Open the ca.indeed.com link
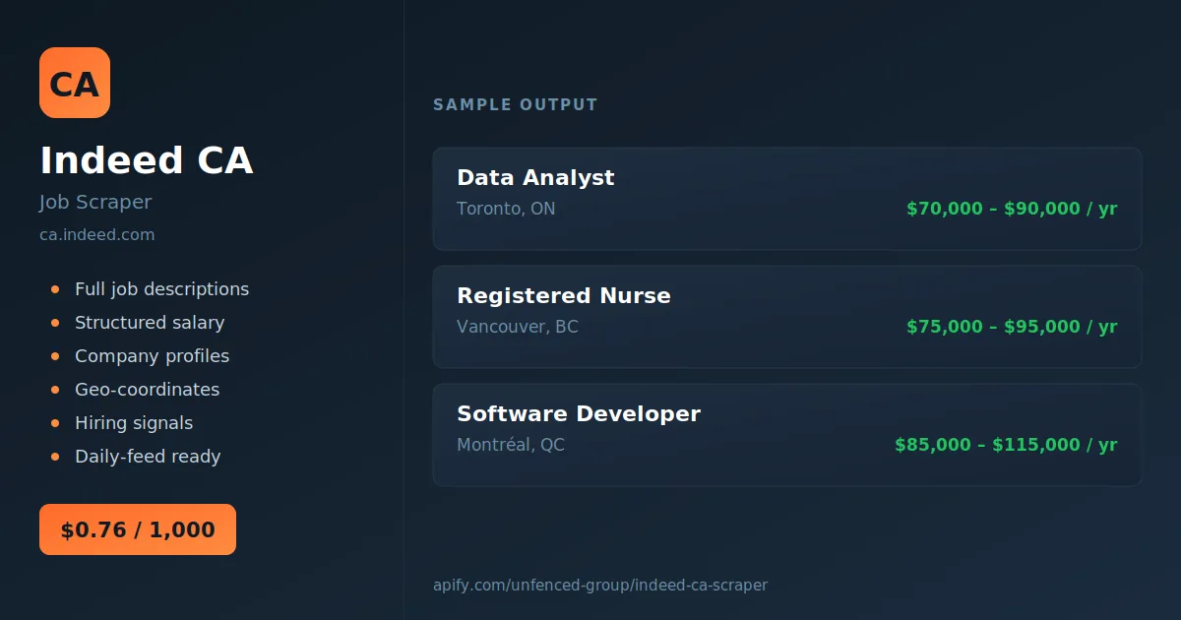This screenshot has height=620, width=1181. [x=96, y=235]
